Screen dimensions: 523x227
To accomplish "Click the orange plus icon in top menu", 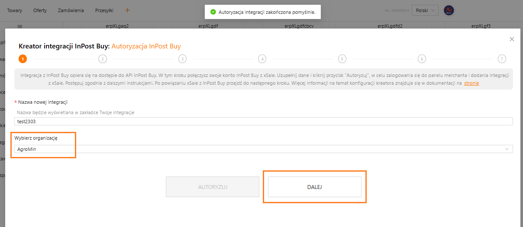I will click(127, 10).
